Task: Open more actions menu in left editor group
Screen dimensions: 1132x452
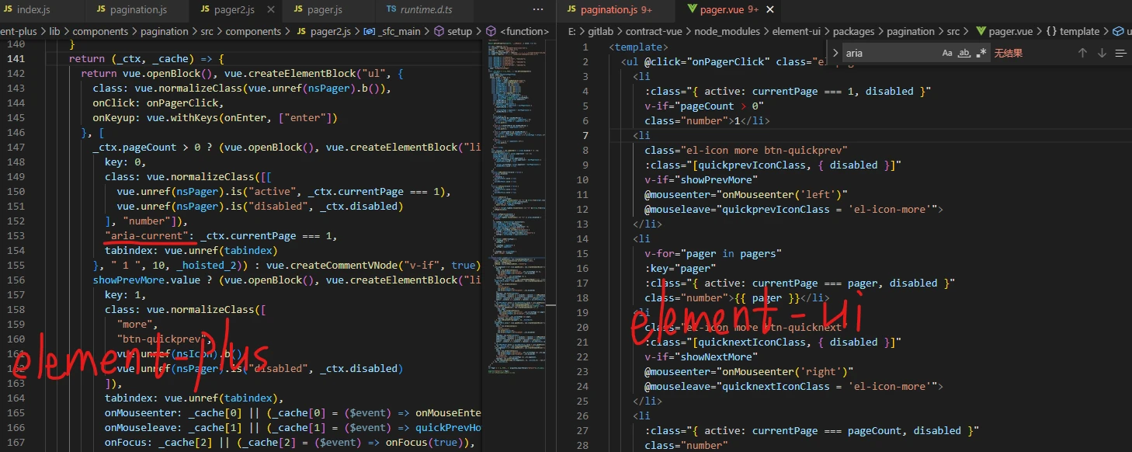Action: coord(539,10)
